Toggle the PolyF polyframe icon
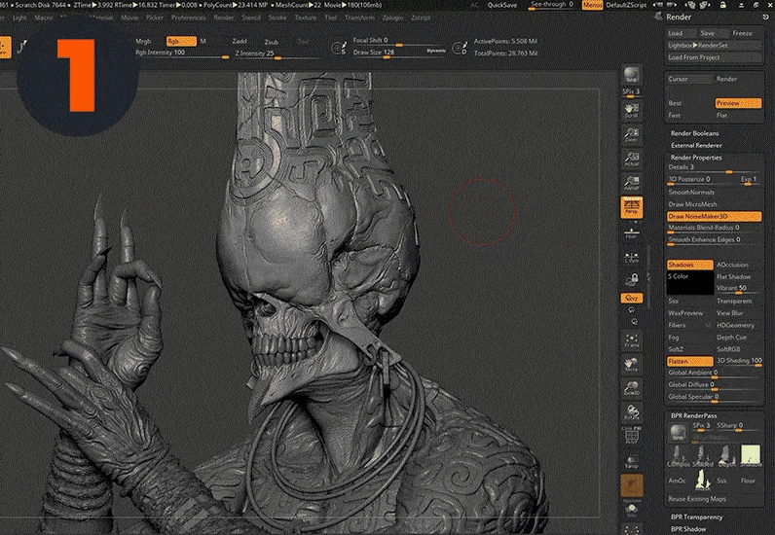Viewport: 775px width, 535px height. click(631, 436)
